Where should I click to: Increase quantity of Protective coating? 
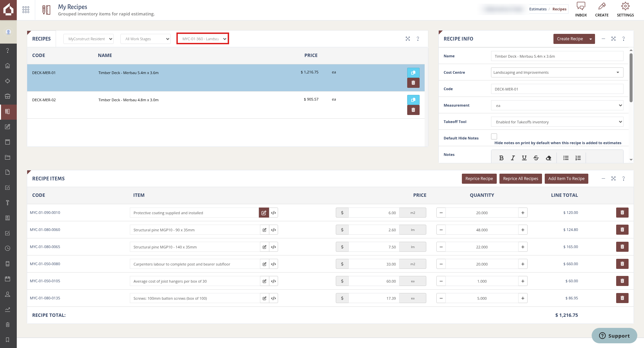[x=523, y=213]
